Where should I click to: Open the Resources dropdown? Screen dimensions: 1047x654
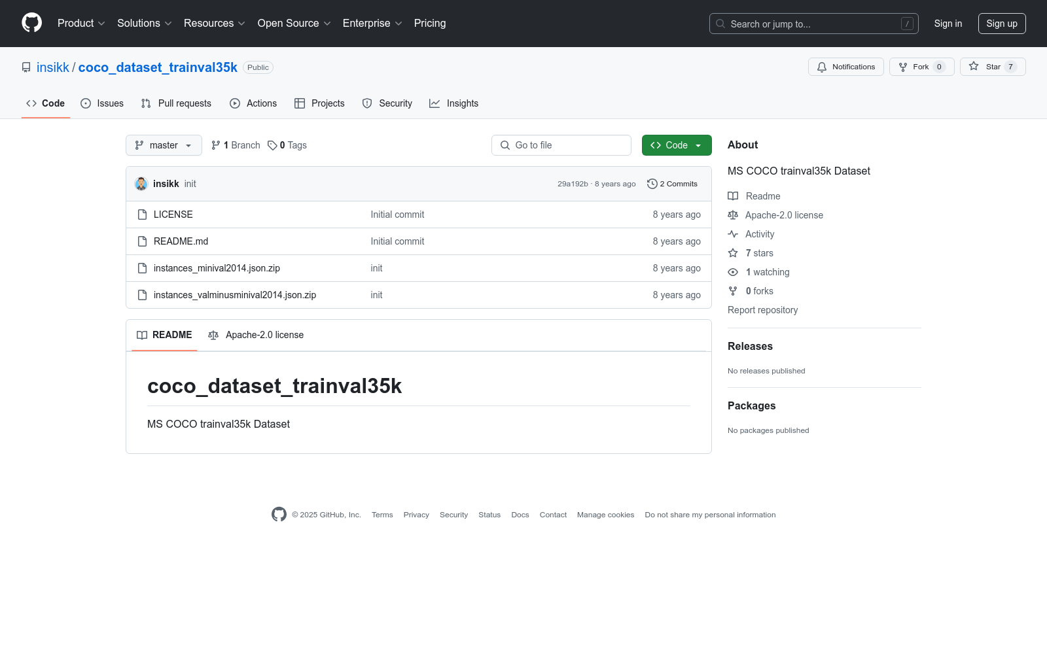pyautogui.click(x=215, y=24)
